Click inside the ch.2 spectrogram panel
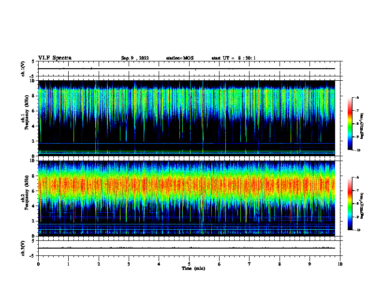This screenshot has width=383, height=296. click(187, 198)
